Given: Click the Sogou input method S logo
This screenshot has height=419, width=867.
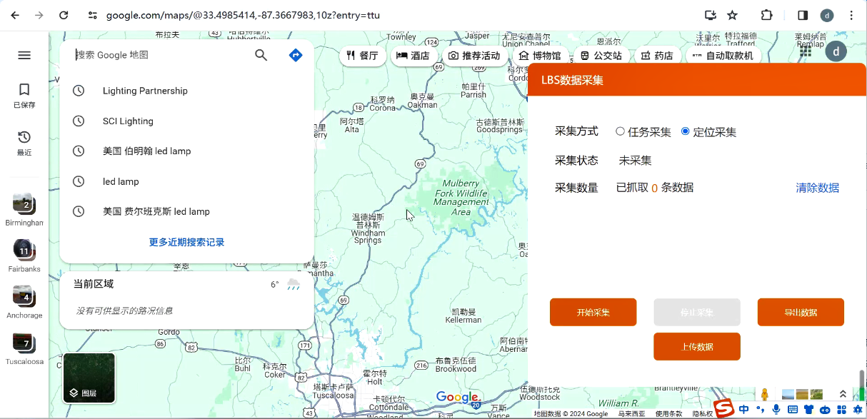Looking at the screenshot, I should [724, 409].
